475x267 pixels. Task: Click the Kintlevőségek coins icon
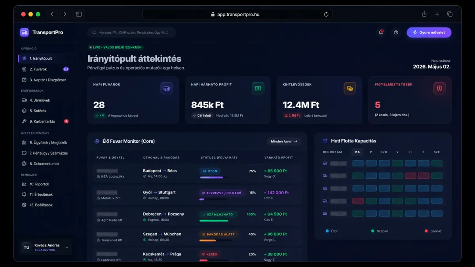350,89
